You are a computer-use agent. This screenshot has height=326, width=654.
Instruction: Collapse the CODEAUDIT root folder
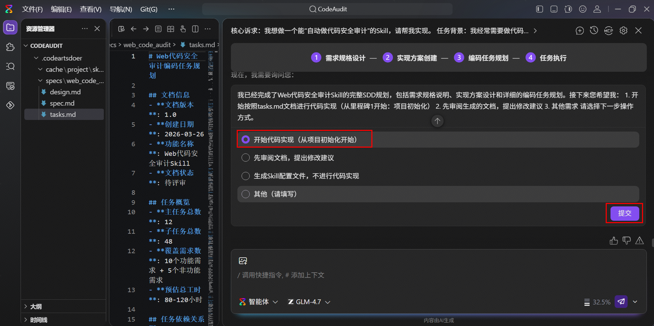pos(26,45)
